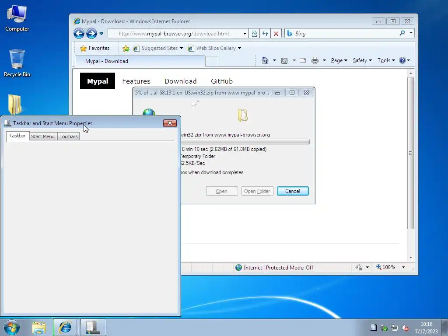Open the search provider dropdown arrow
This screenshot has width=448, height=336.
click(411, 33)
